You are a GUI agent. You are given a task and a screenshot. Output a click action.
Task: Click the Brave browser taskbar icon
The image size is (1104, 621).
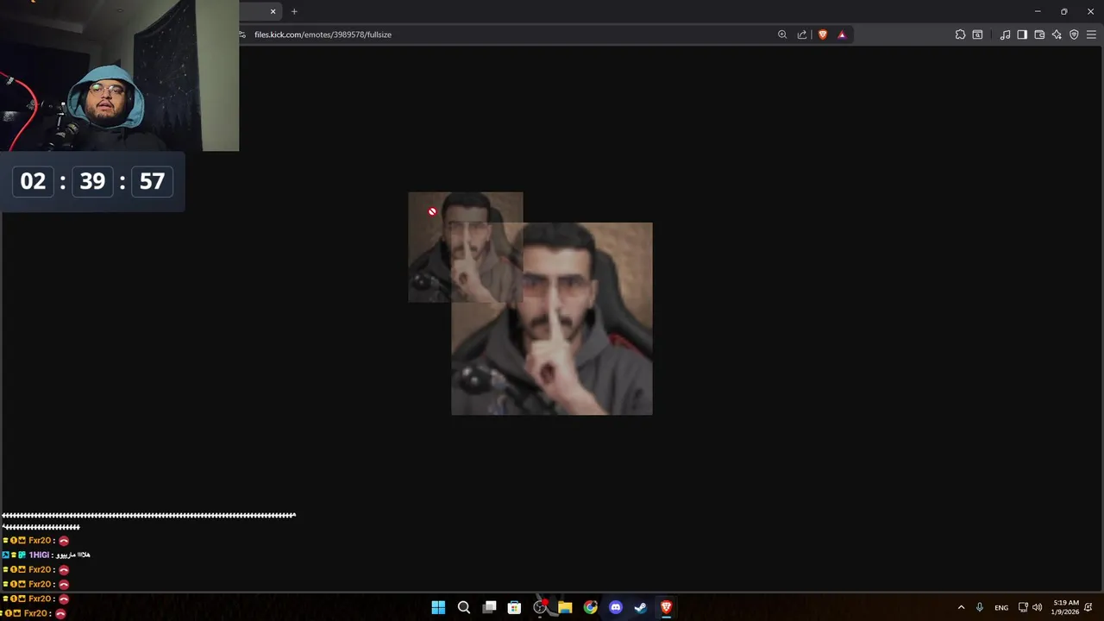pos(666,607)
